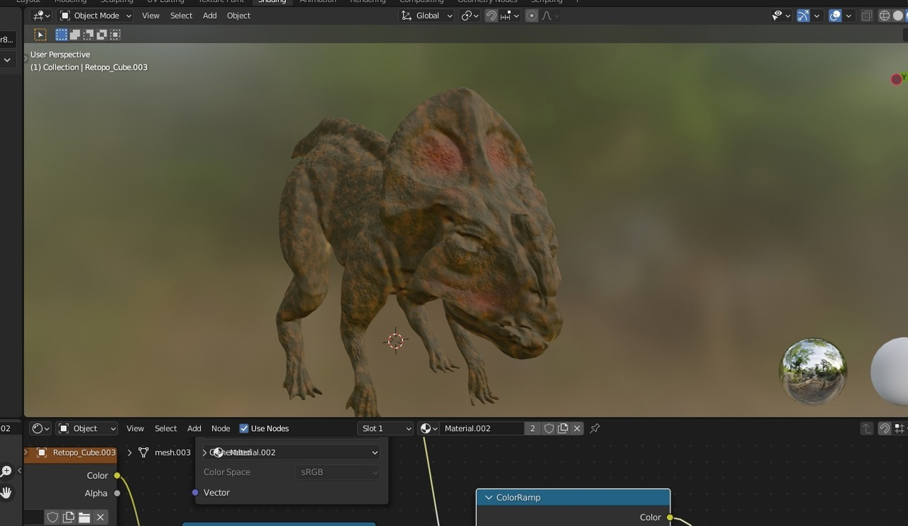The width and height of the screenshot is (908, 526).
Task: Click the Alpha output socket
Action: pyautogui.click(x=117, y=493)
